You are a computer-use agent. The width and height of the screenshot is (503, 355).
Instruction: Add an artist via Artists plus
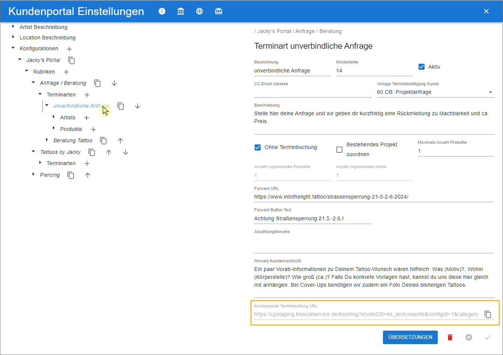86,118
